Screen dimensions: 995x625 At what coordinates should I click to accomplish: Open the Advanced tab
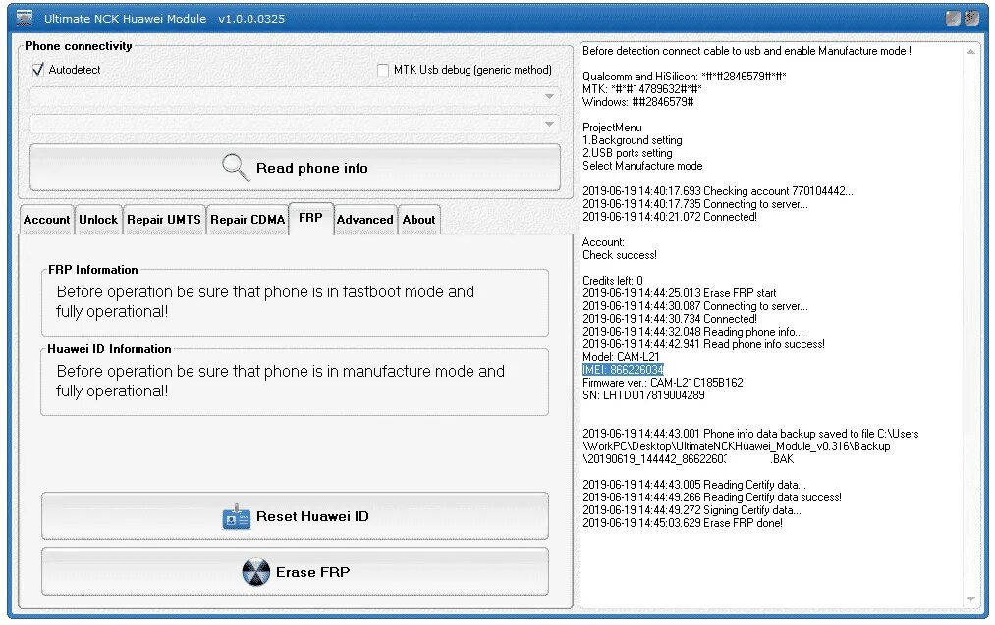click(364, 220)
